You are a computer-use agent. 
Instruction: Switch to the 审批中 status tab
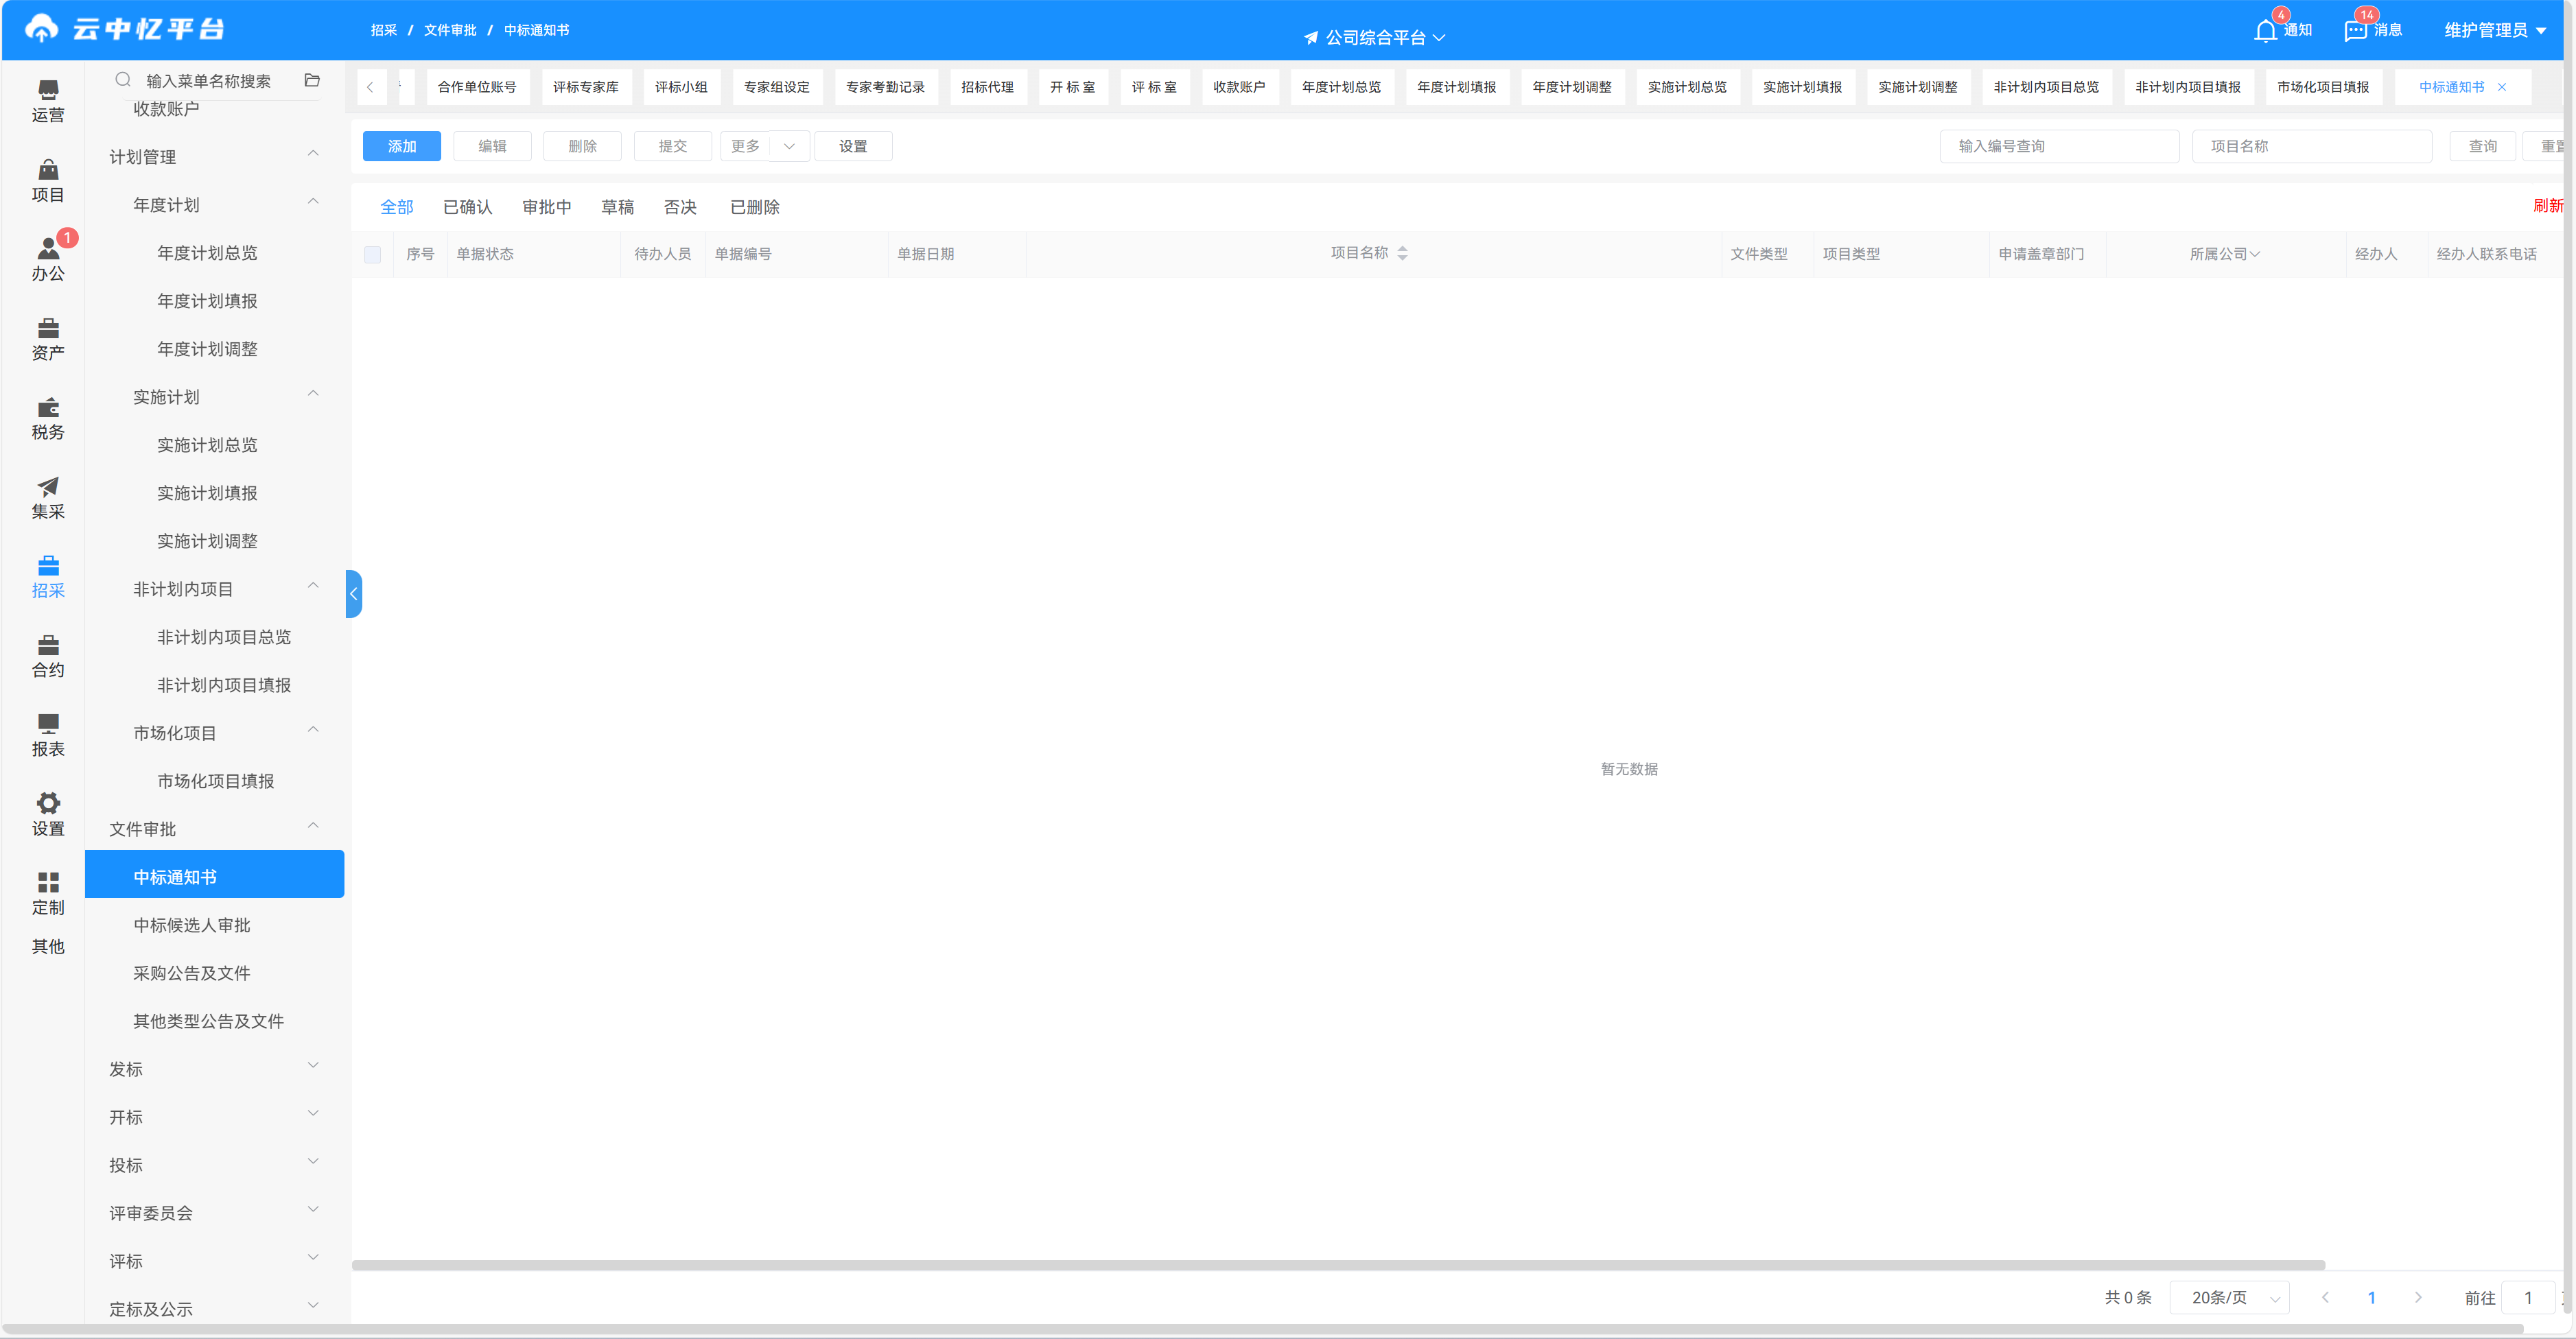click(x=546, y=207)
